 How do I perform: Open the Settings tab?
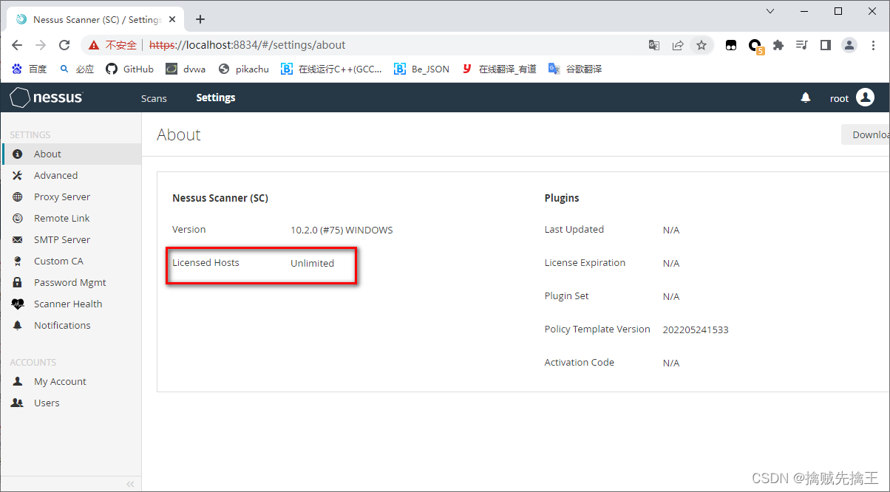pos(216,98)
